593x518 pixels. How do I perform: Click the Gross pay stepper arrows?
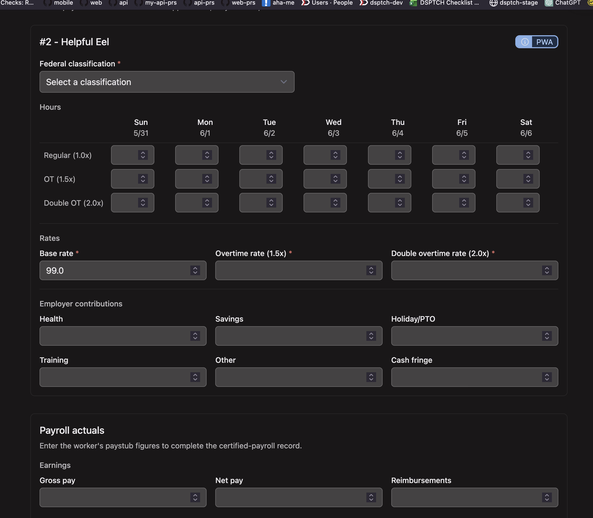tap(195, 497)
